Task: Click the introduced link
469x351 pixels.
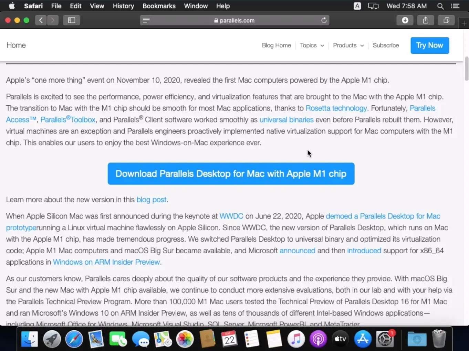Action: click(364, 251)
